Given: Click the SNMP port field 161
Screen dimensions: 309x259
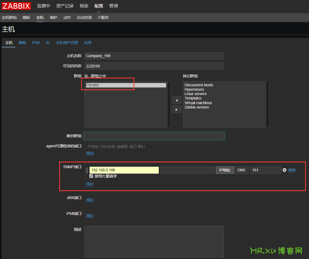Looking at the screenshot, I should coord(266,170).
